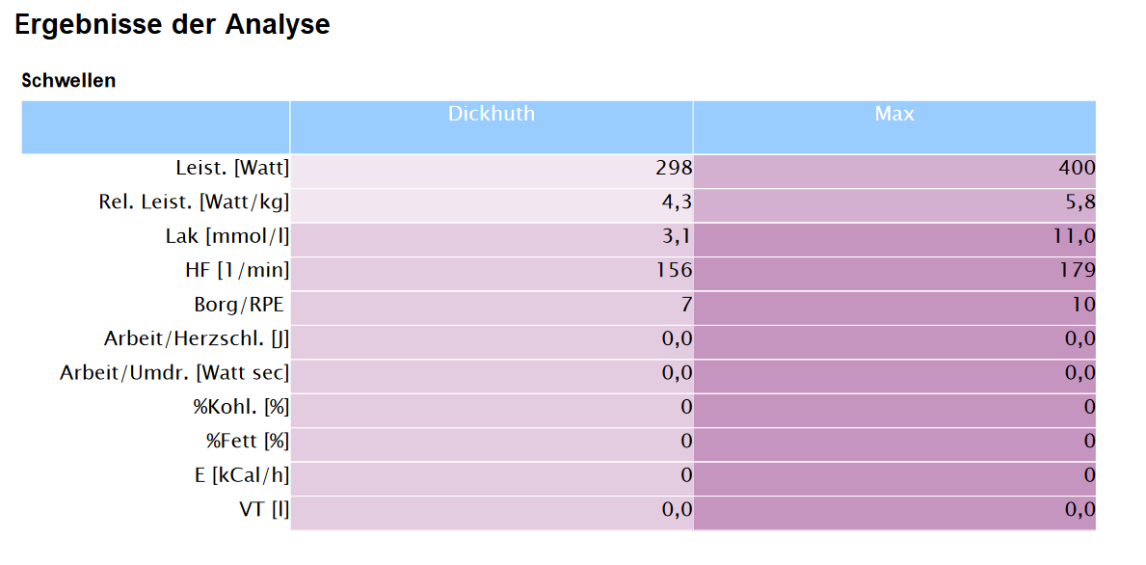Image resolution: width=1146 pixels, height=565 pixels.
Task: Click the E [kCal/h] row label
Action: [x=238, y=475]
